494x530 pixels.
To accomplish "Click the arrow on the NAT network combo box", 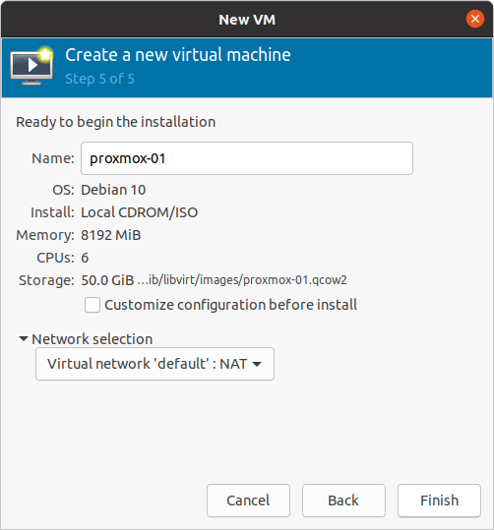I will pos(257,364).
